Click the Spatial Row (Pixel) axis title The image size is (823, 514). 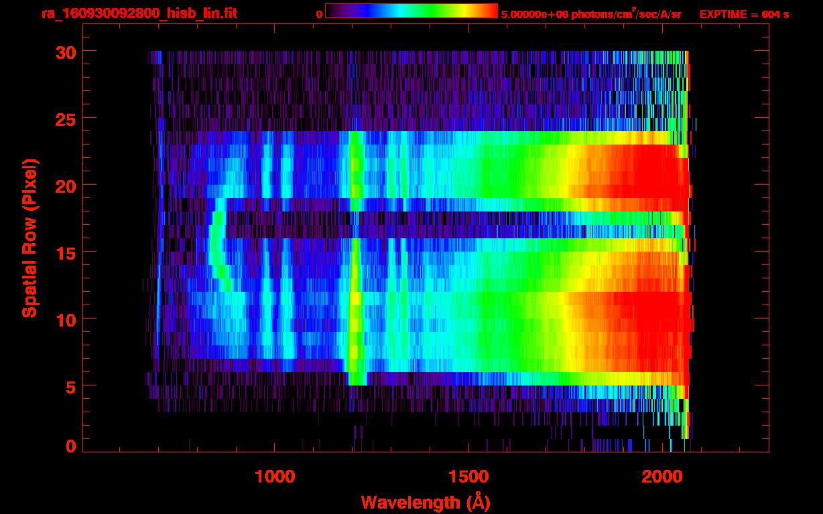click(x=29, y=238)
